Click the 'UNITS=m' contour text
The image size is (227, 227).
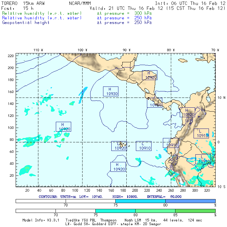(68, 197)
